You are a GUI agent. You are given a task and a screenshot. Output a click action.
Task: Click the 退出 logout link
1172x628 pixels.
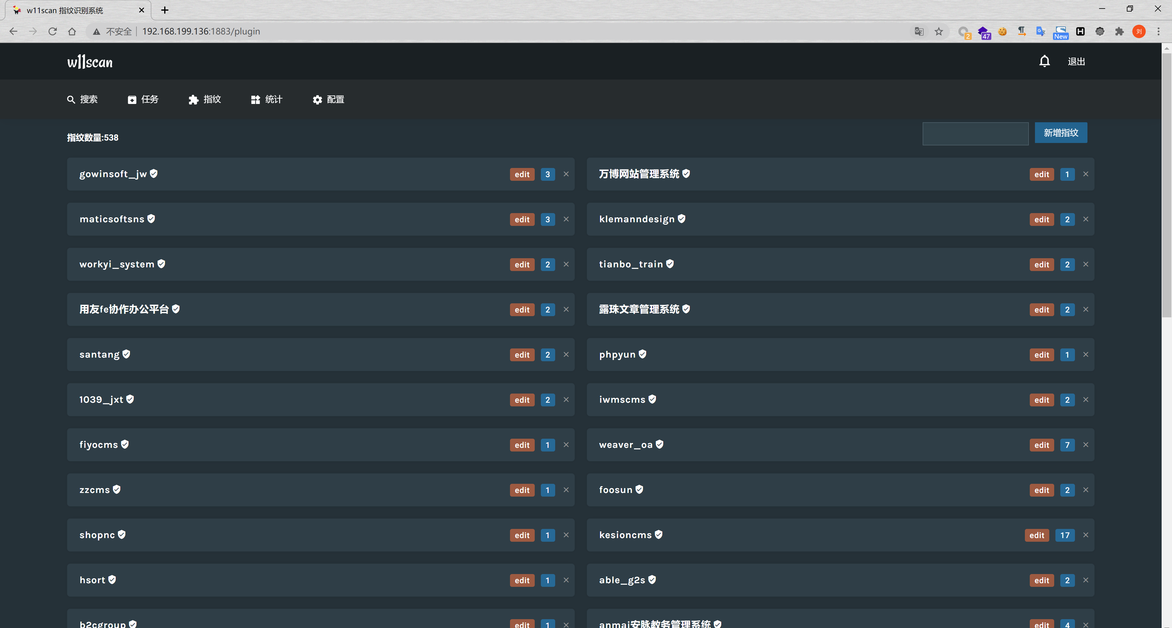(1076, 61)
